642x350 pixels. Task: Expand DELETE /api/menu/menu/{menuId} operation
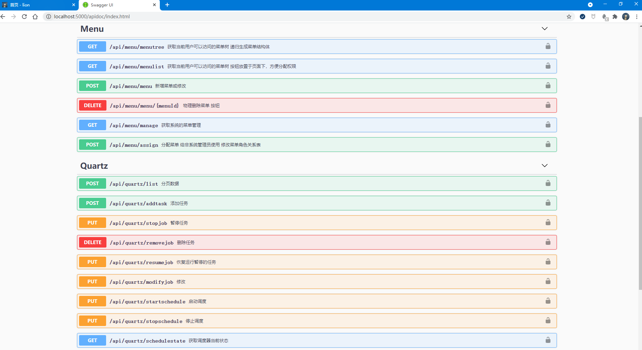click(317, 106)
